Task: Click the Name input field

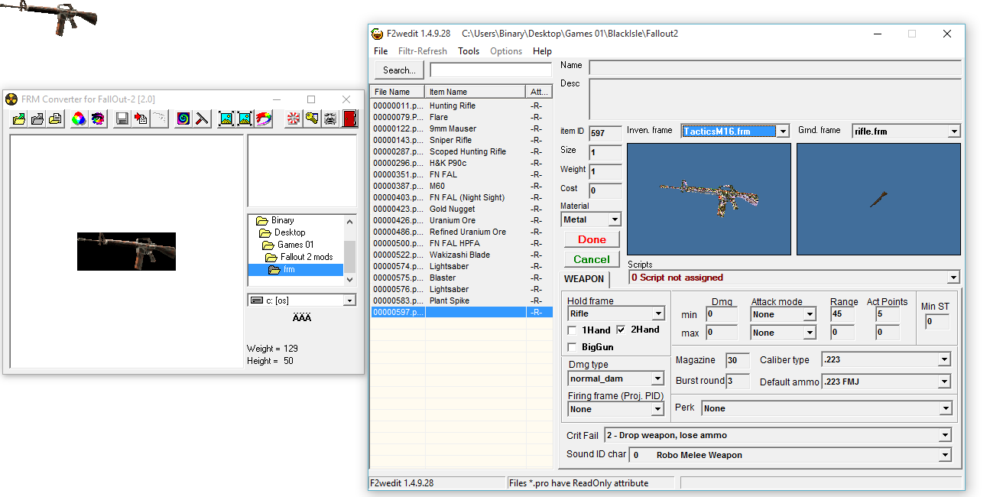Action: point(775,67)
